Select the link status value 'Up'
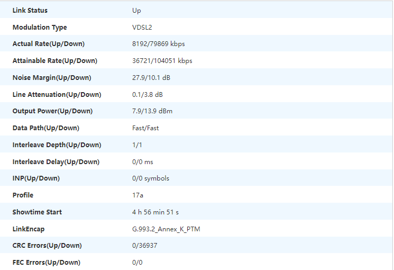The width and height of the screenshot is (394, 270). coord(136,11)
